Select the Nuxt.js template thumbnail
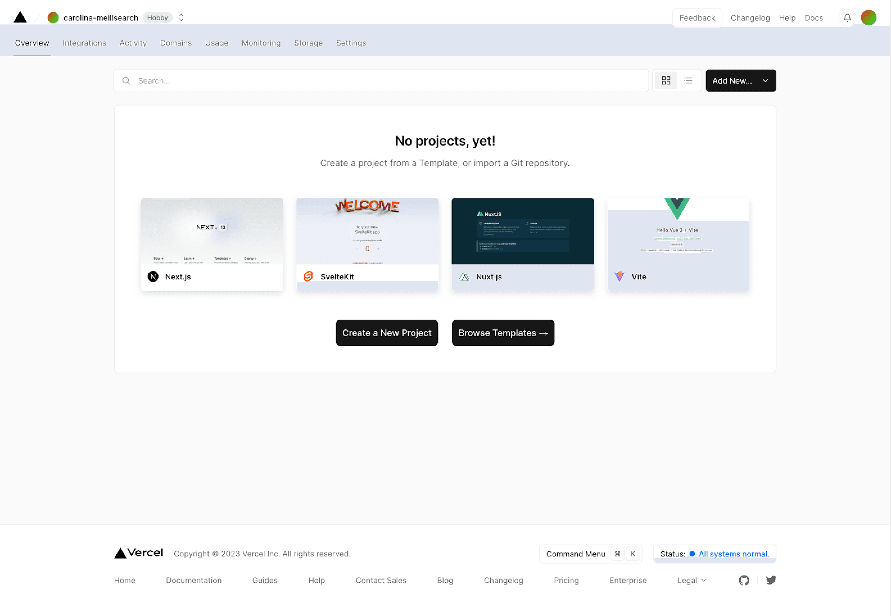The image size is (891, 616). click(x=523, y=231)
